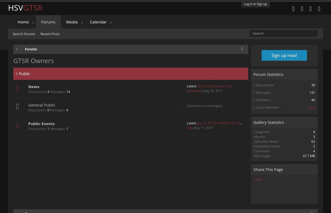The image size is (331, 213).
Task: Click the first social icon in header
Action: click(293, 9)
